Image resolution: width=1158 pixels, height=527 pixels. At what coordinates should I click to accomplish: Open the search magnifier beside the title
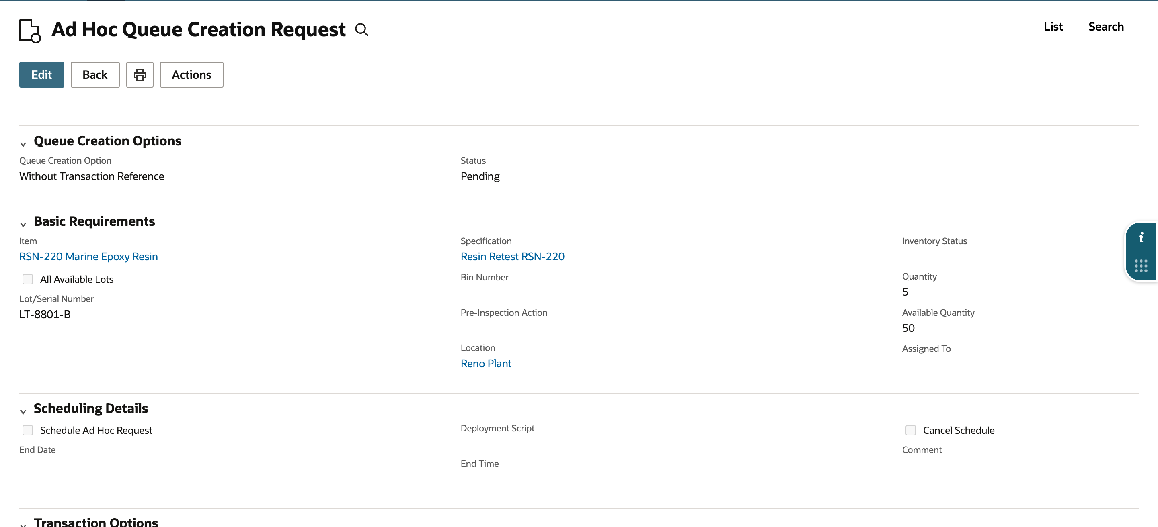(361, 30)
